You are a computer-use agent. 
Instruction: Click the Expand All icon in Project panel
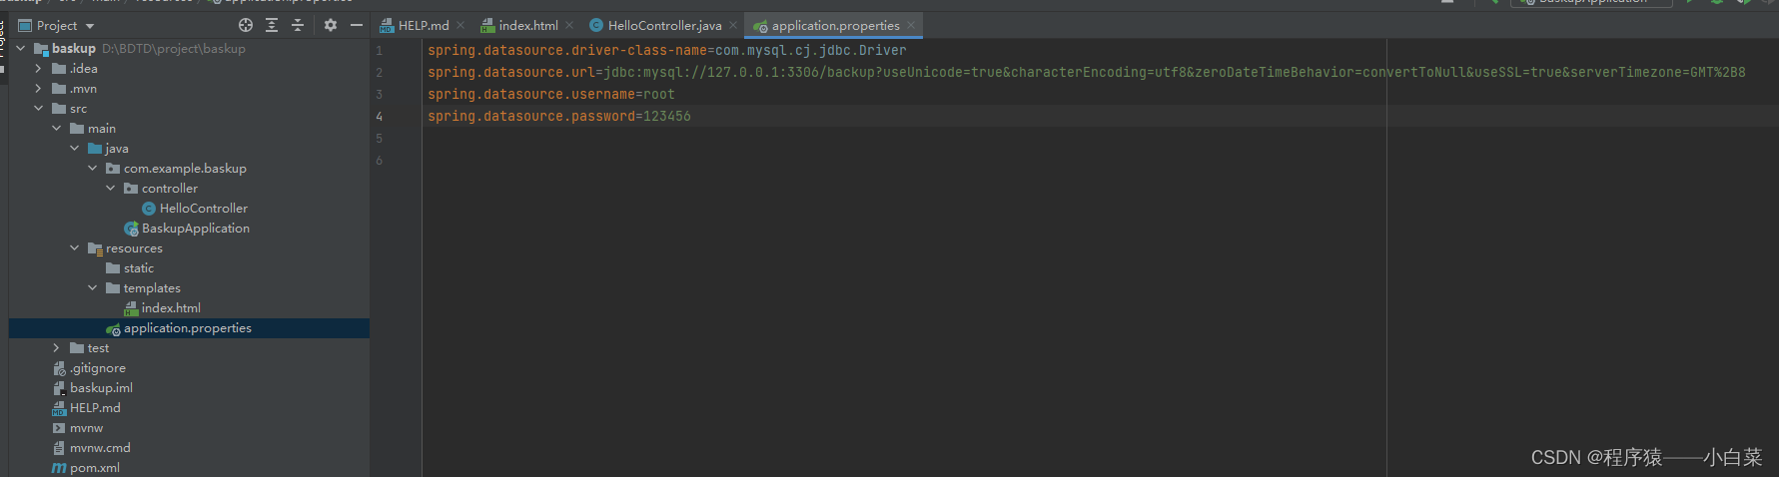tap(272, 25)
